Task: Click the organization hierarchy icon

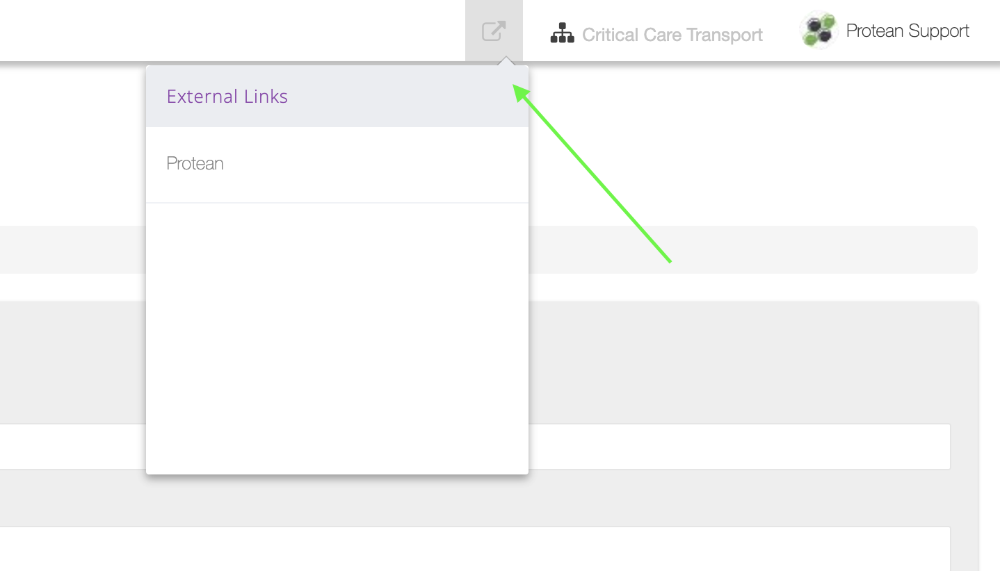Action: pyautogui.click(x=562, y=33)
